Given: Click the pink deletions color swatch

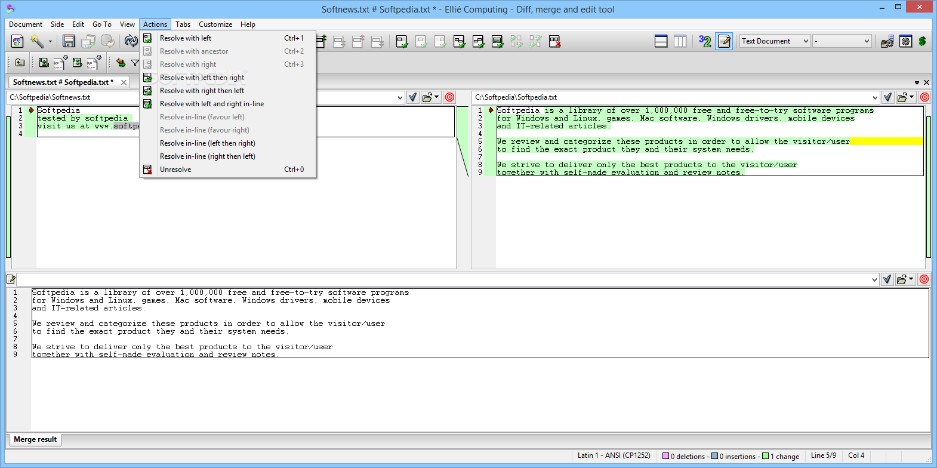Looking at the screenshot, I should (666, 456).
